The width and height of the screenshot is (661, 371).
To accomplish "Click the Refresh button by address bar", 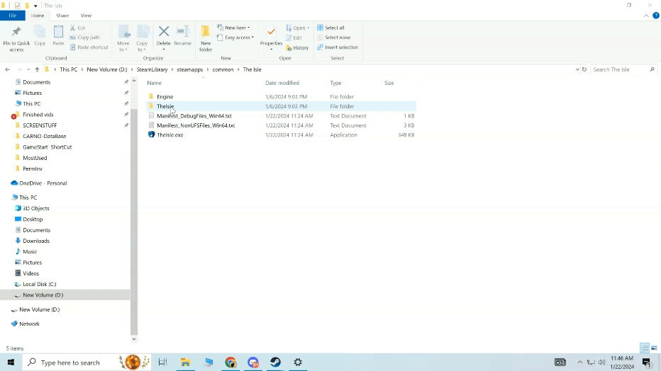I will [584, 69].
